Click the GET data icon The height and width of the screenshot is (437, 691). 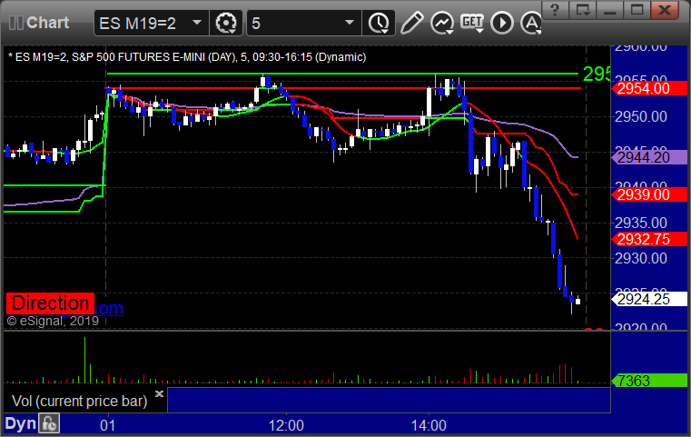tap(472, 23)
